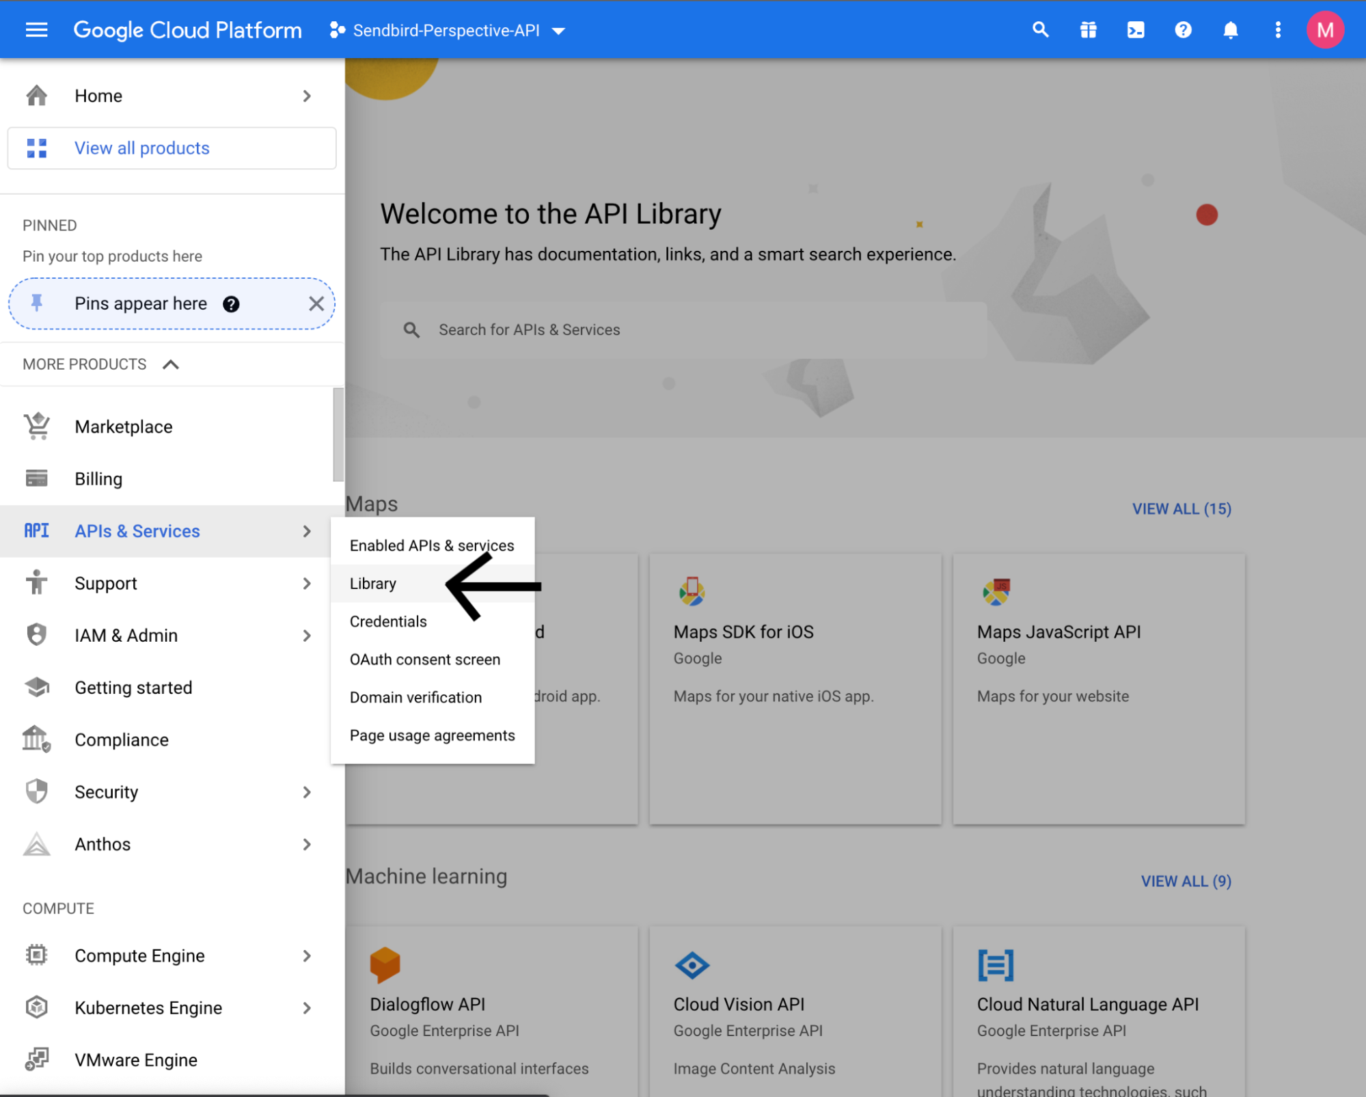Viewport: 1366px width, 1097px height.
Task: Click the API icon for APIs & Services
Action: point(37,531)
